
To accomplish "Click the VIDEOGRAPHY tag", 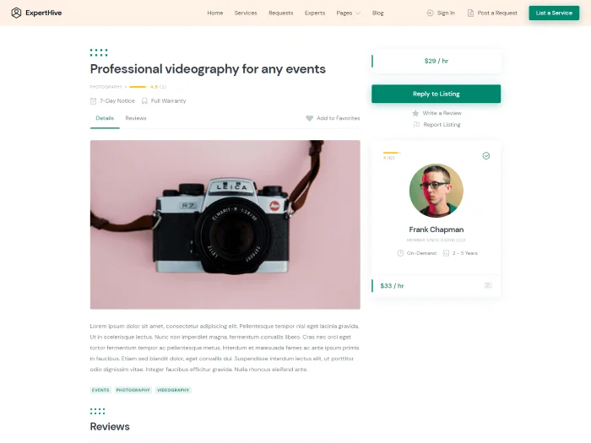I will click(173, 390).
